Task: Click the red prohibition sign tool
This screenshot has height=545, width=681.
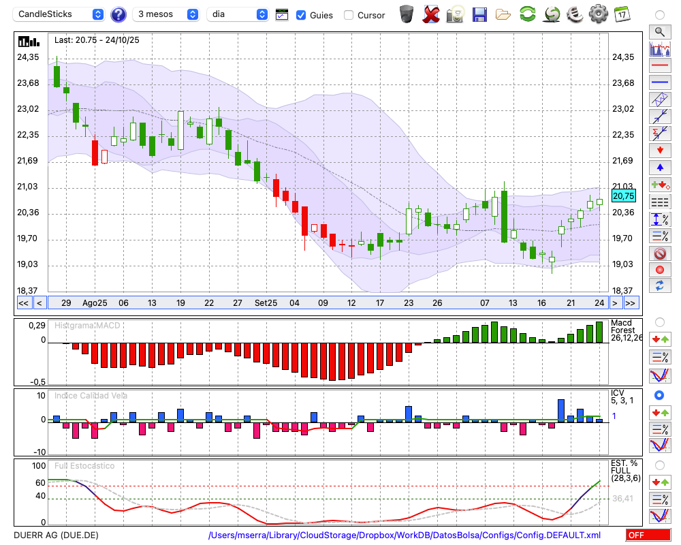Action: click(x=659, y=253)
